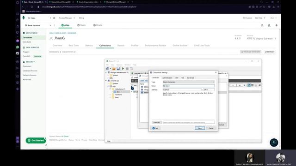The image size is (296, 166).
Task: Open Billing link in Atlas header
Action: pyautogui.click(x=81, y=18)
